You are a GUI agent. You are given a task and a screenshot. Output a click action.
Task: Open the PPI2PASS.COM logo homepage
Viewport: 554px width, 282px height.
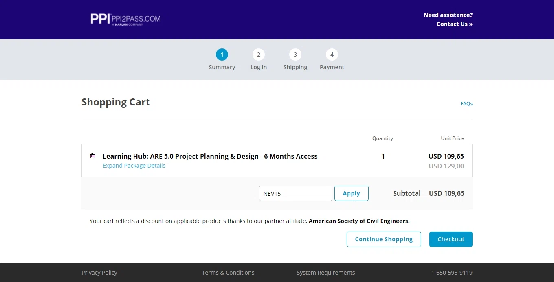125,19
